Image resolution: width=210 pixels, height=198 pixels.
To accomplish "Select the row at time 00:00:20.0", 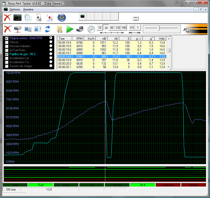I will 112,64.
